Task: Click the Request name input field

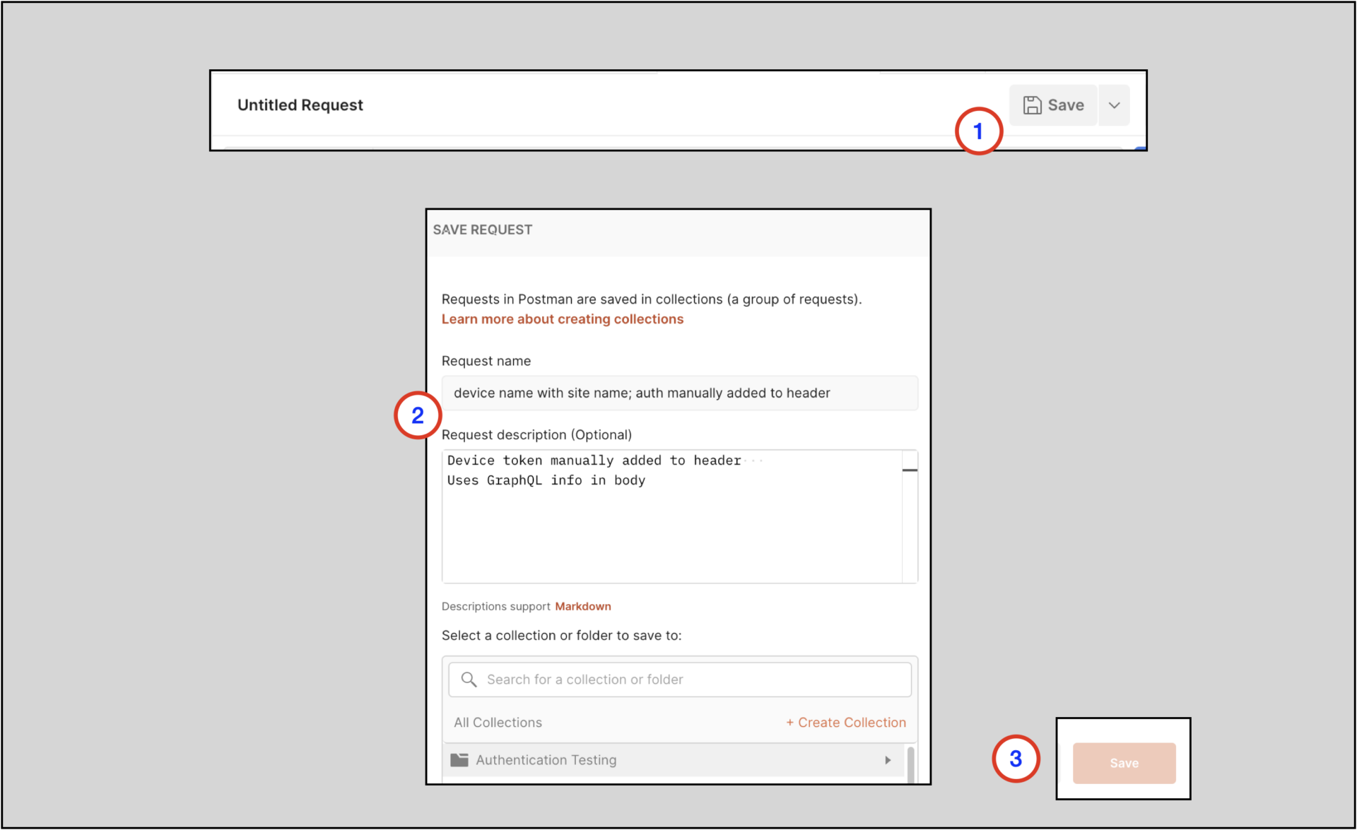Action: click(x=678, y=393)
